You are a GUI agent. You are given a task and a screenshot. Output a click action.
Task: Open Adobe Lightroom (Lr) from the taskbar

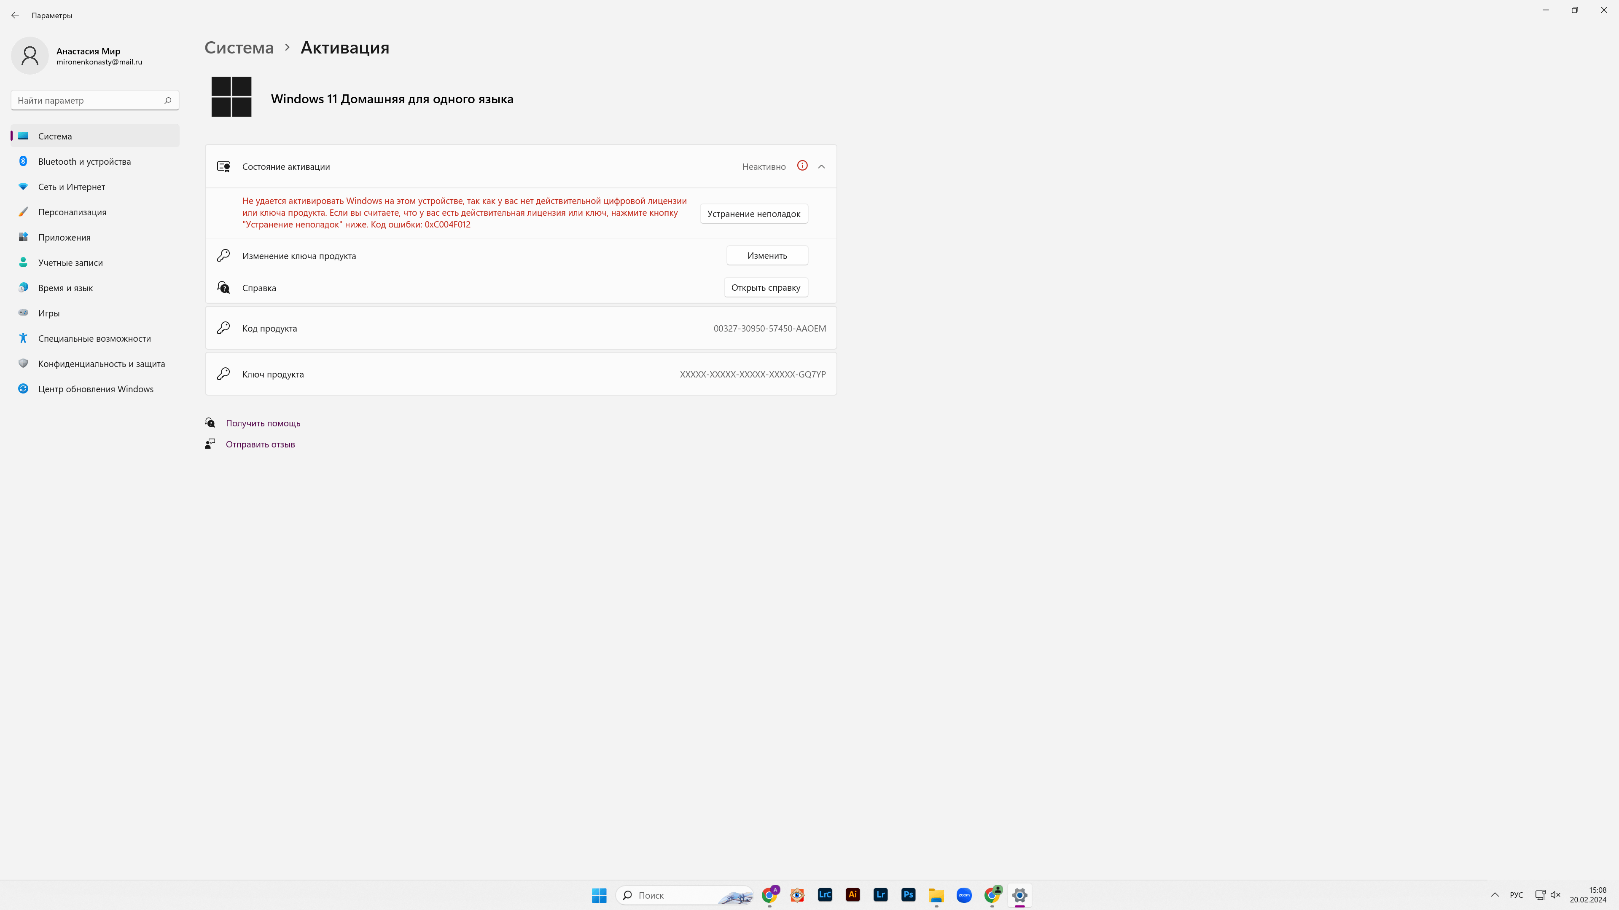[x=880, y=895]
